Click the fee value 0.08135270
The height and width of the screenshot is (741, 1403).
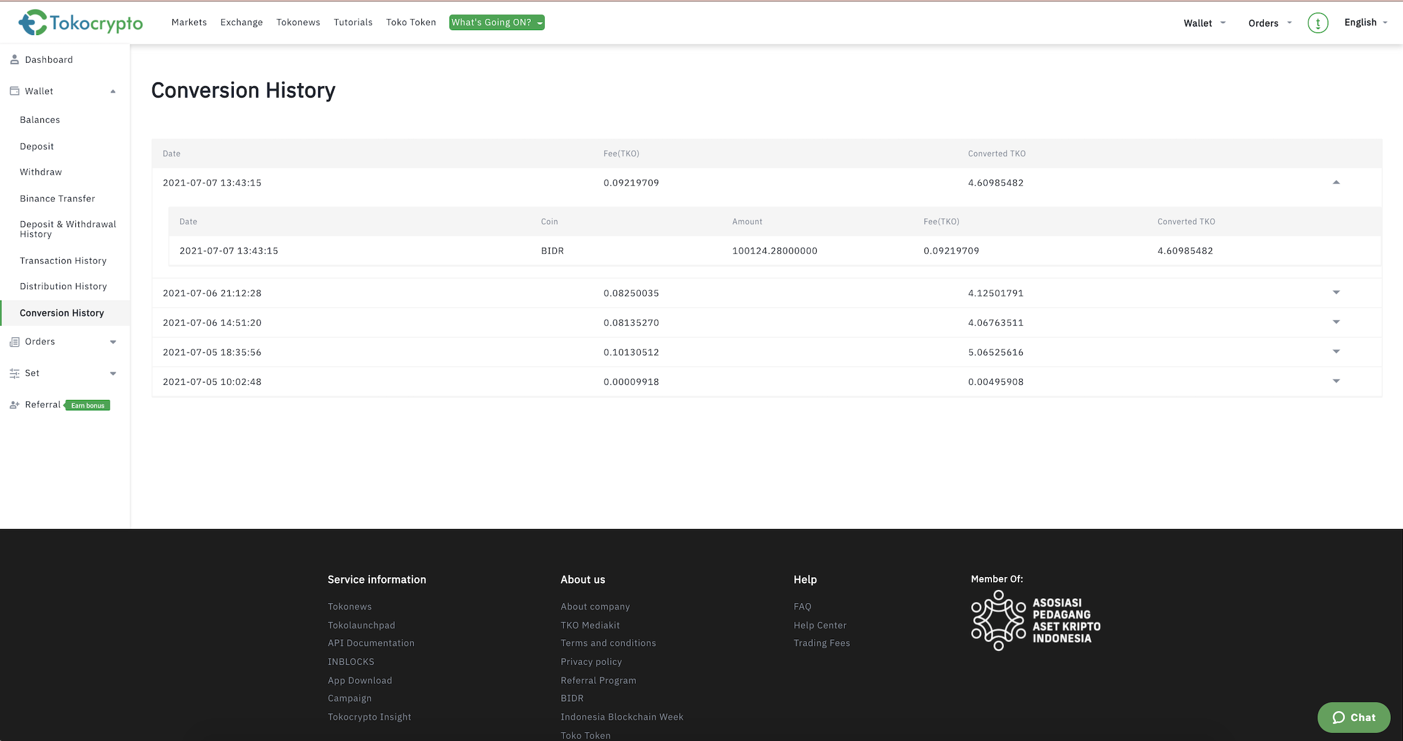pyautogui.click(x=631, y=323)
